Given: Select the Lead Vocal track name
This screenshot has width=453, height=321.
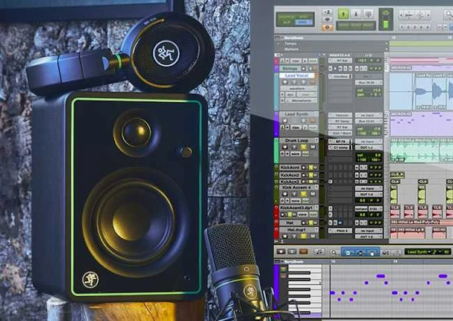Looking at the screenshot, I should [x=297, y=75].
